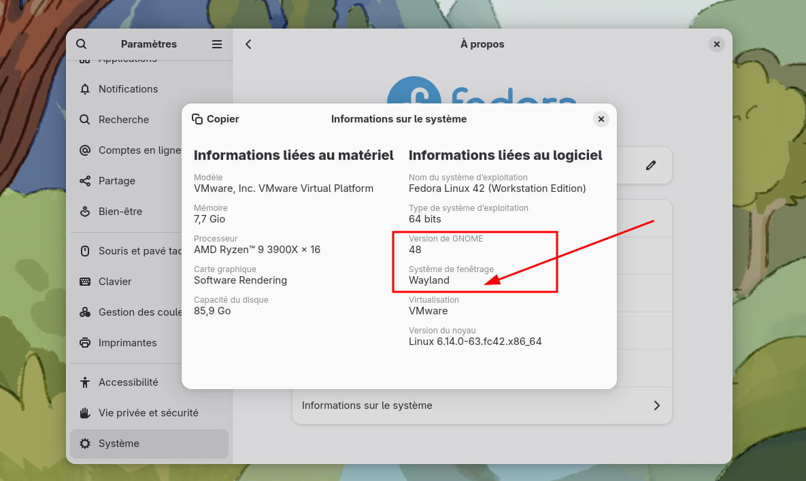
Task: Click the Copier button label
Action: 222,119
